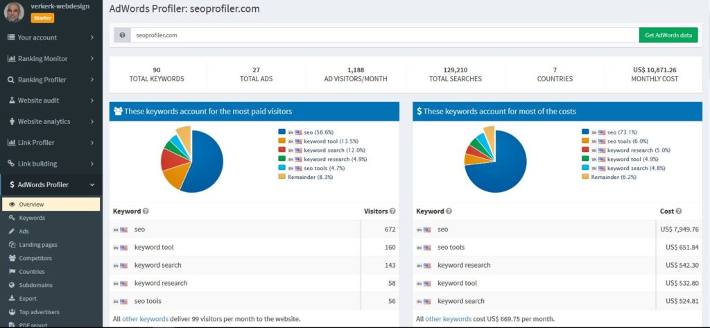This screenshot has height=328, width=710.
Task: Click the Subdomains globe icon
Action: 12,285
